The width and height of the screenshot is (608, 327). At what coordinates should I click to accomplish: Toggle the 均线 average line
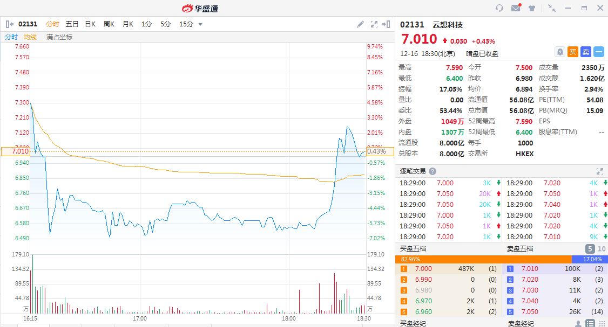(x=30, y=37)
